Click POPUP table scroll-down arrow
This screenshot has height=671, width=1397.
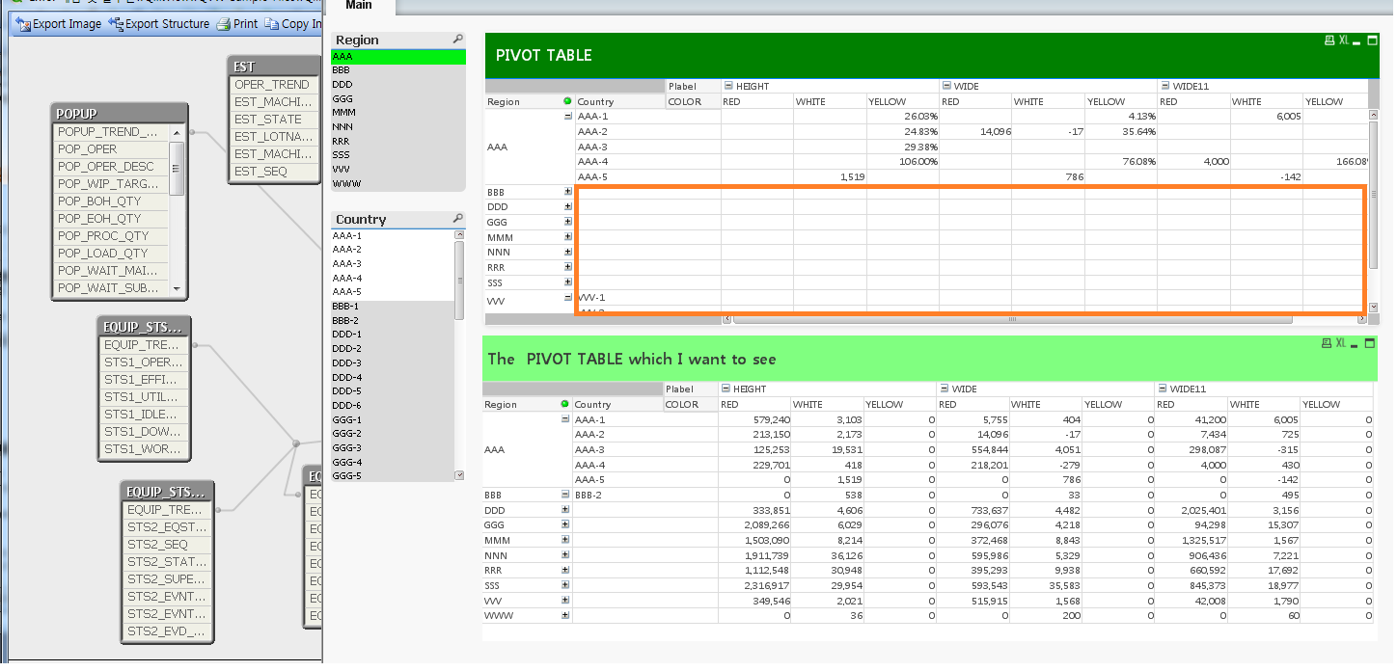(177, 287)
